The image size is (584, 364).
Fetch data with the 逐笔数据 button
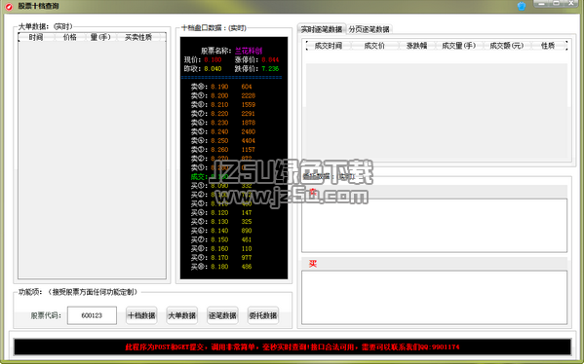coord(222,315)
